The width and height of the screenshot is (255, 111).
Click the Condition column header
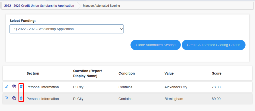[x=127, y=73]
